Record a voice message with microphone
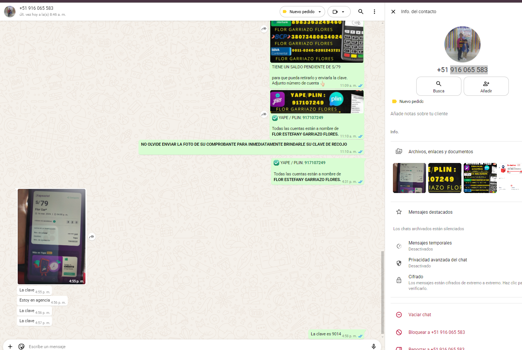 point(373,346)
